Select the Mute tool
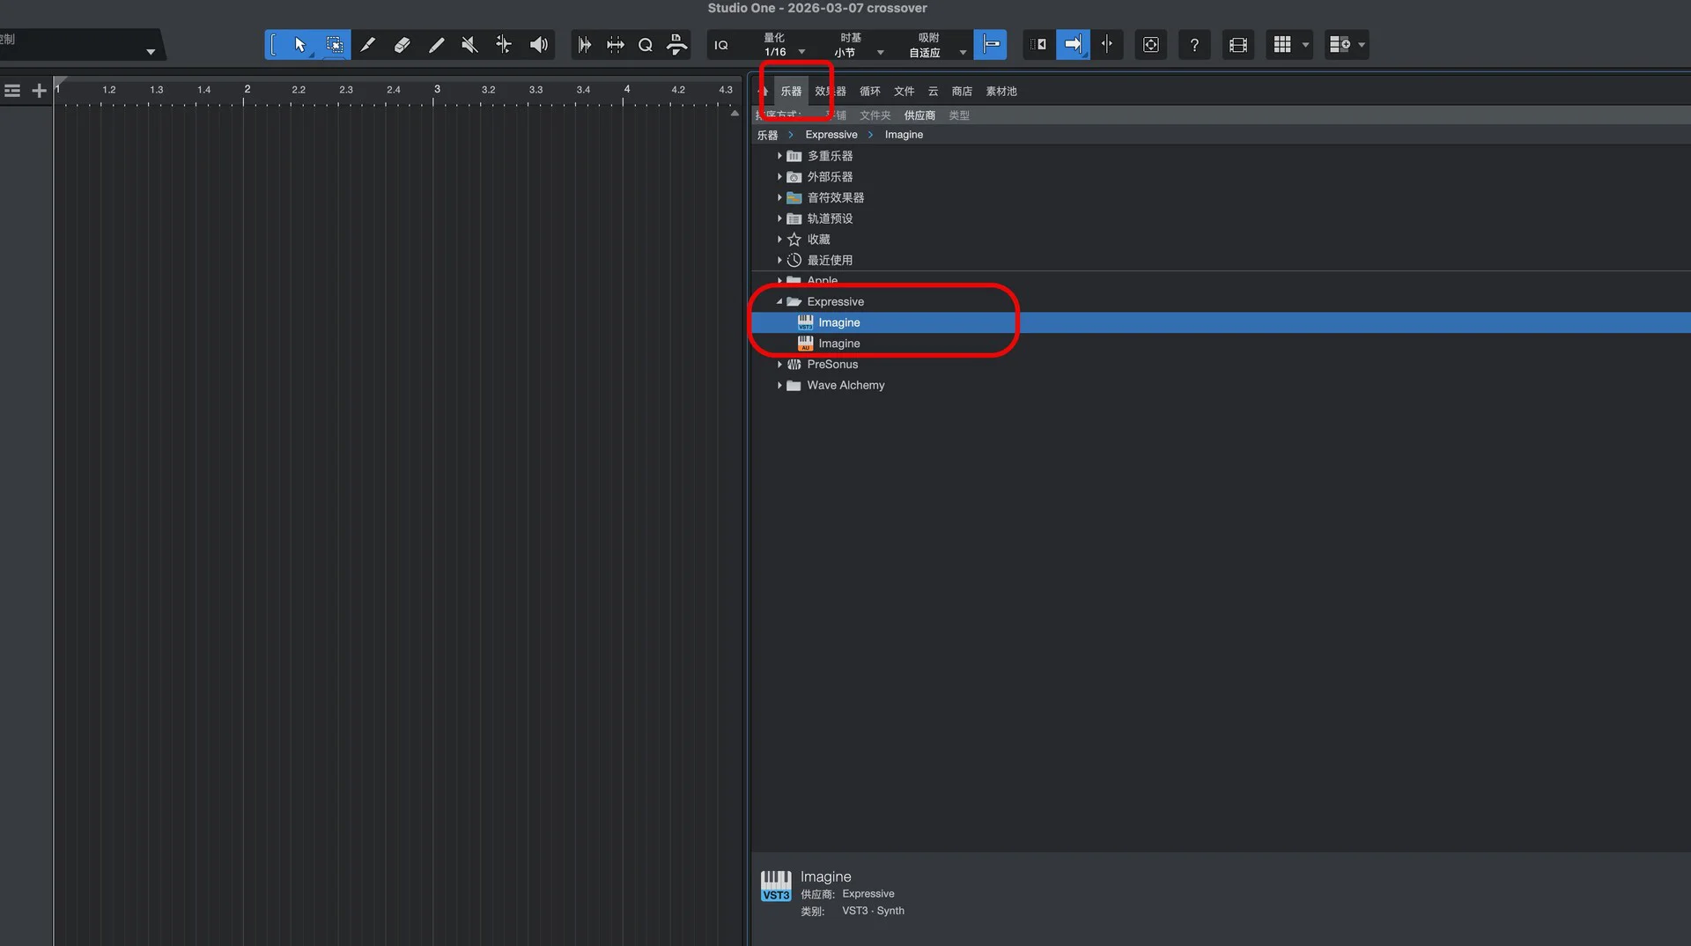Viewport: 1691px width, 946px height. (x=469, y=45)
